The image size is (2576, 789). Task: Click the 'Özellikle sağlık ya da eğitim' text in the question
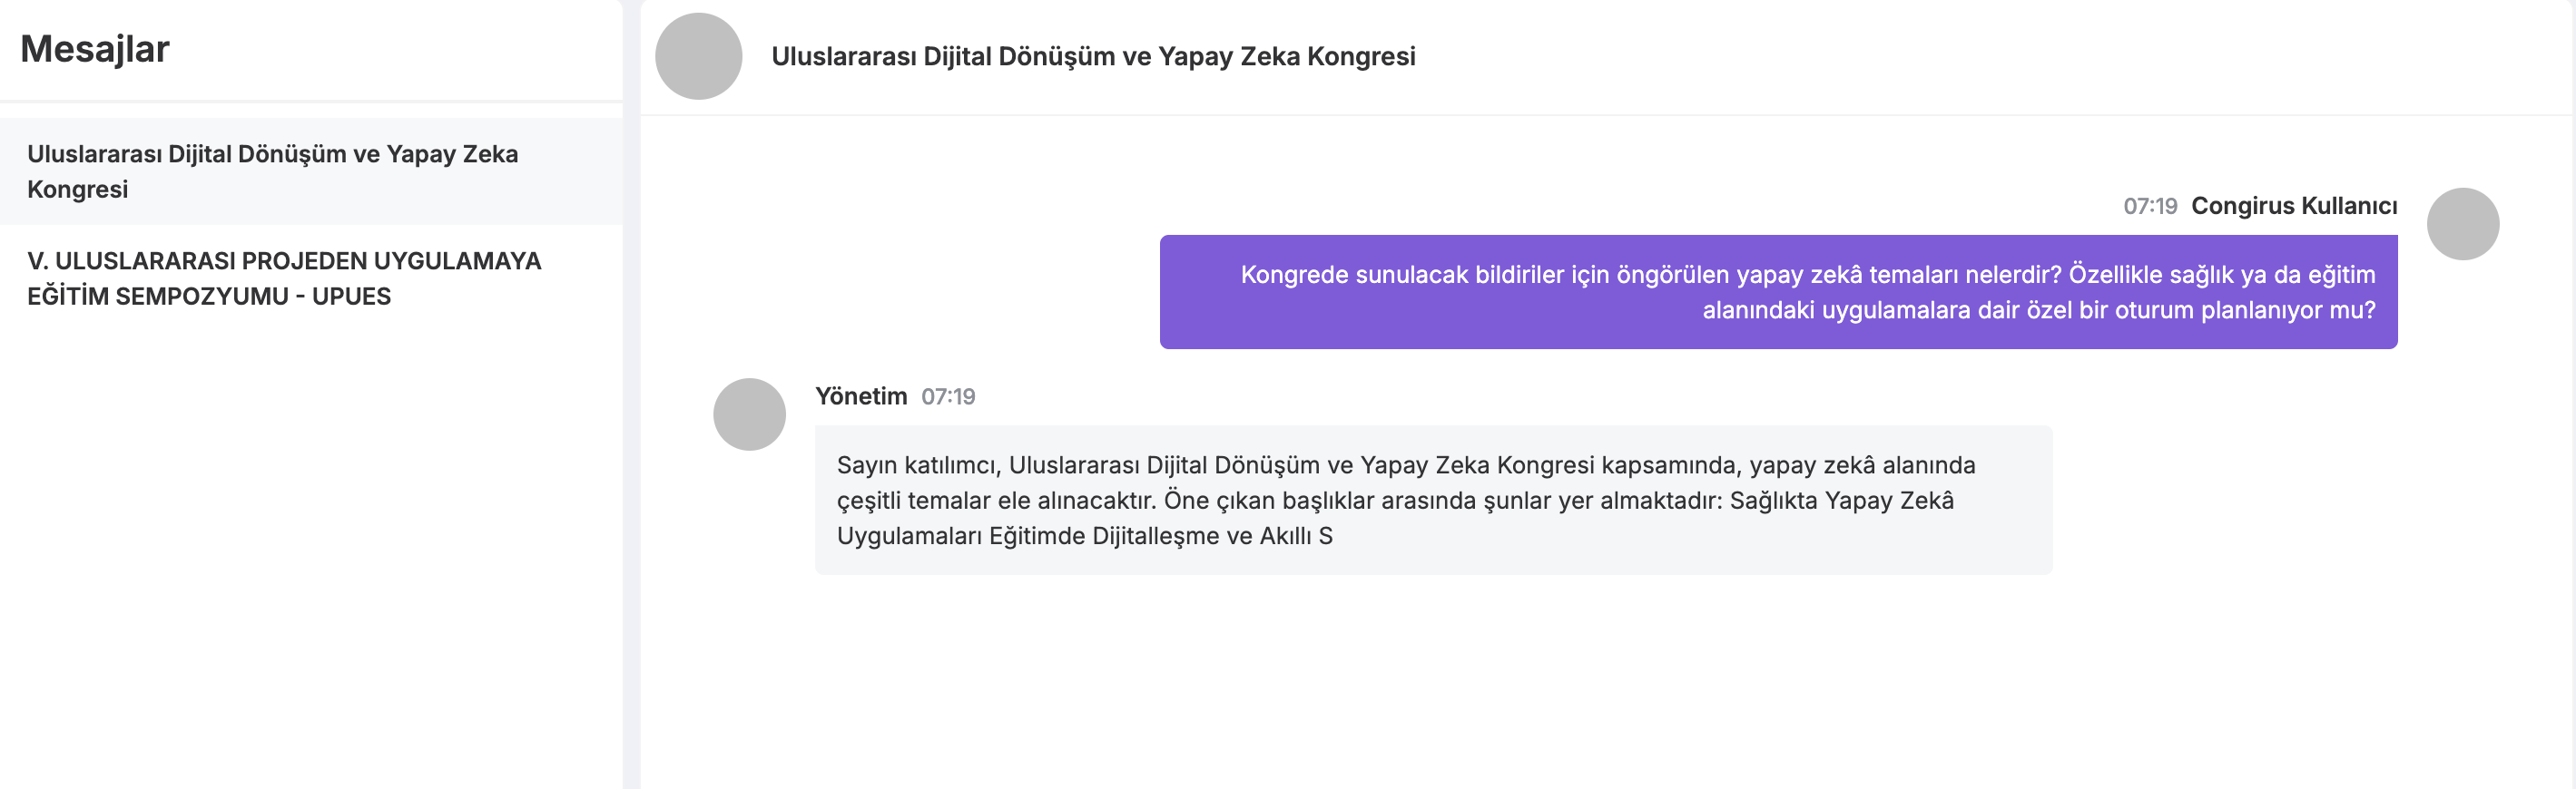tap(2221, 275)
